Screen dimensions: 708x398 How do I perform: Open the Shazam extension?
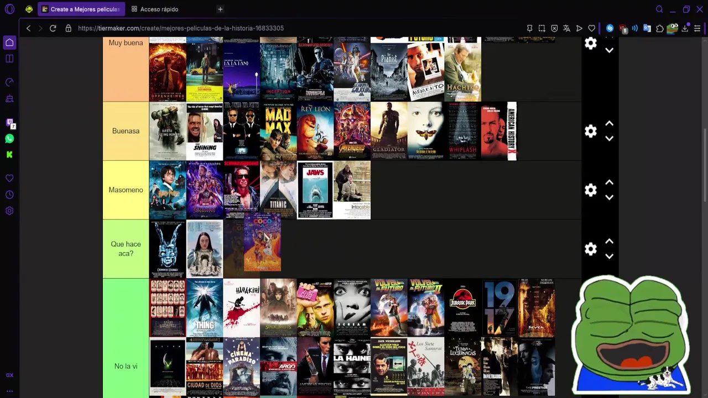(x=610, y=28)
